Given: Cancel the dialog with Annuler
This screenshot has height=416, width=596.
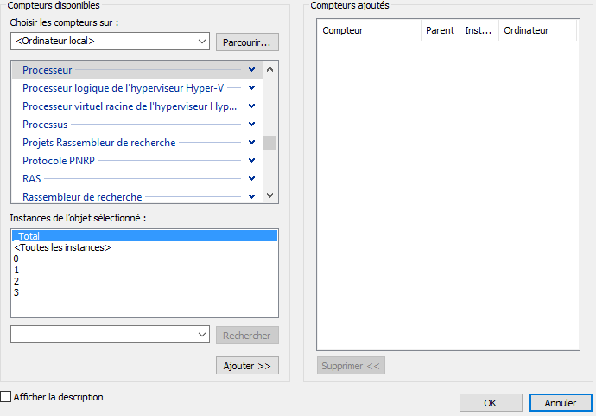Looking at the screenshot, I should click(561, 403).
